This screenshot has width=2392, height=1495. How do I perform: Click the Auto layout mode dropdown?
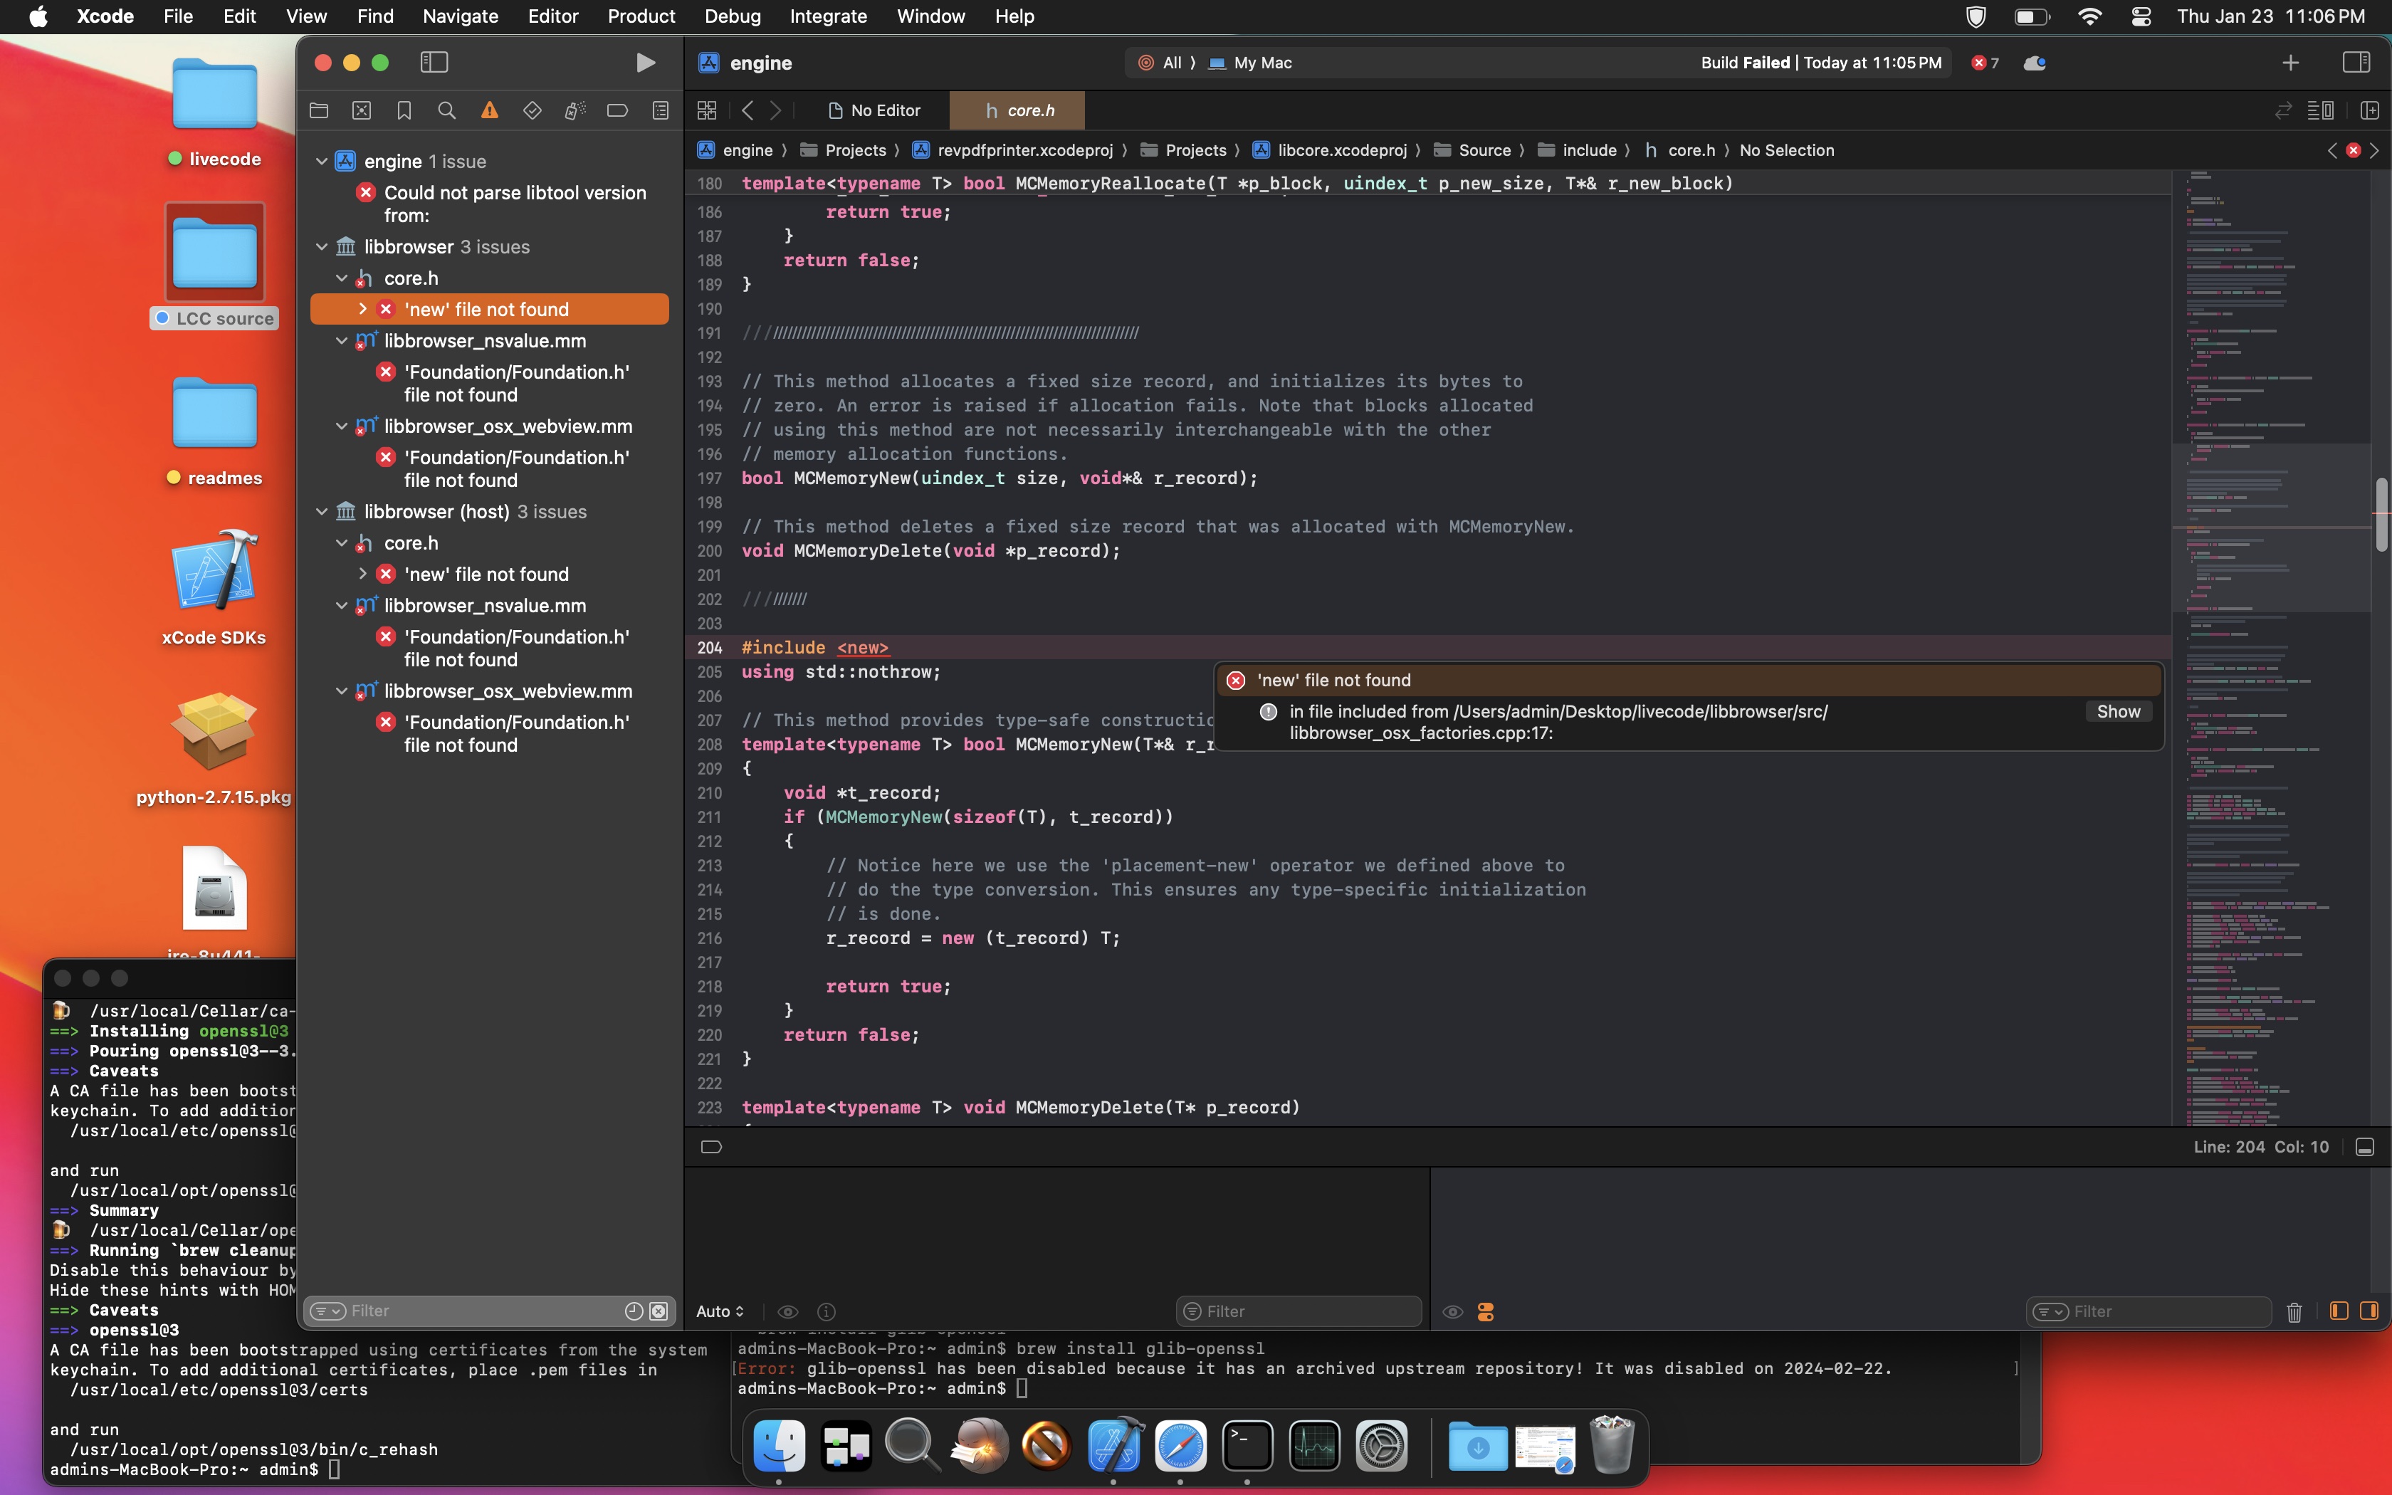(720, 1313)
